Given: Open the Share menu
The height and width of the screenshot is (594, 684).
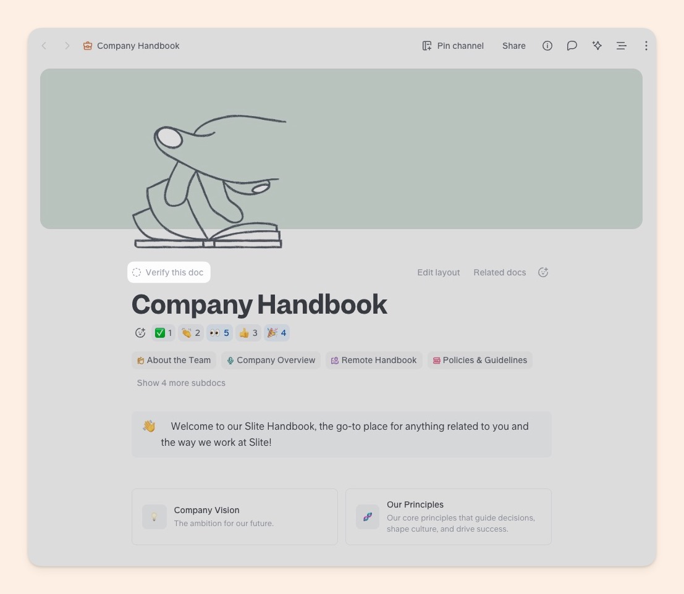Looking at the screenshot, I should pos(514,46).
